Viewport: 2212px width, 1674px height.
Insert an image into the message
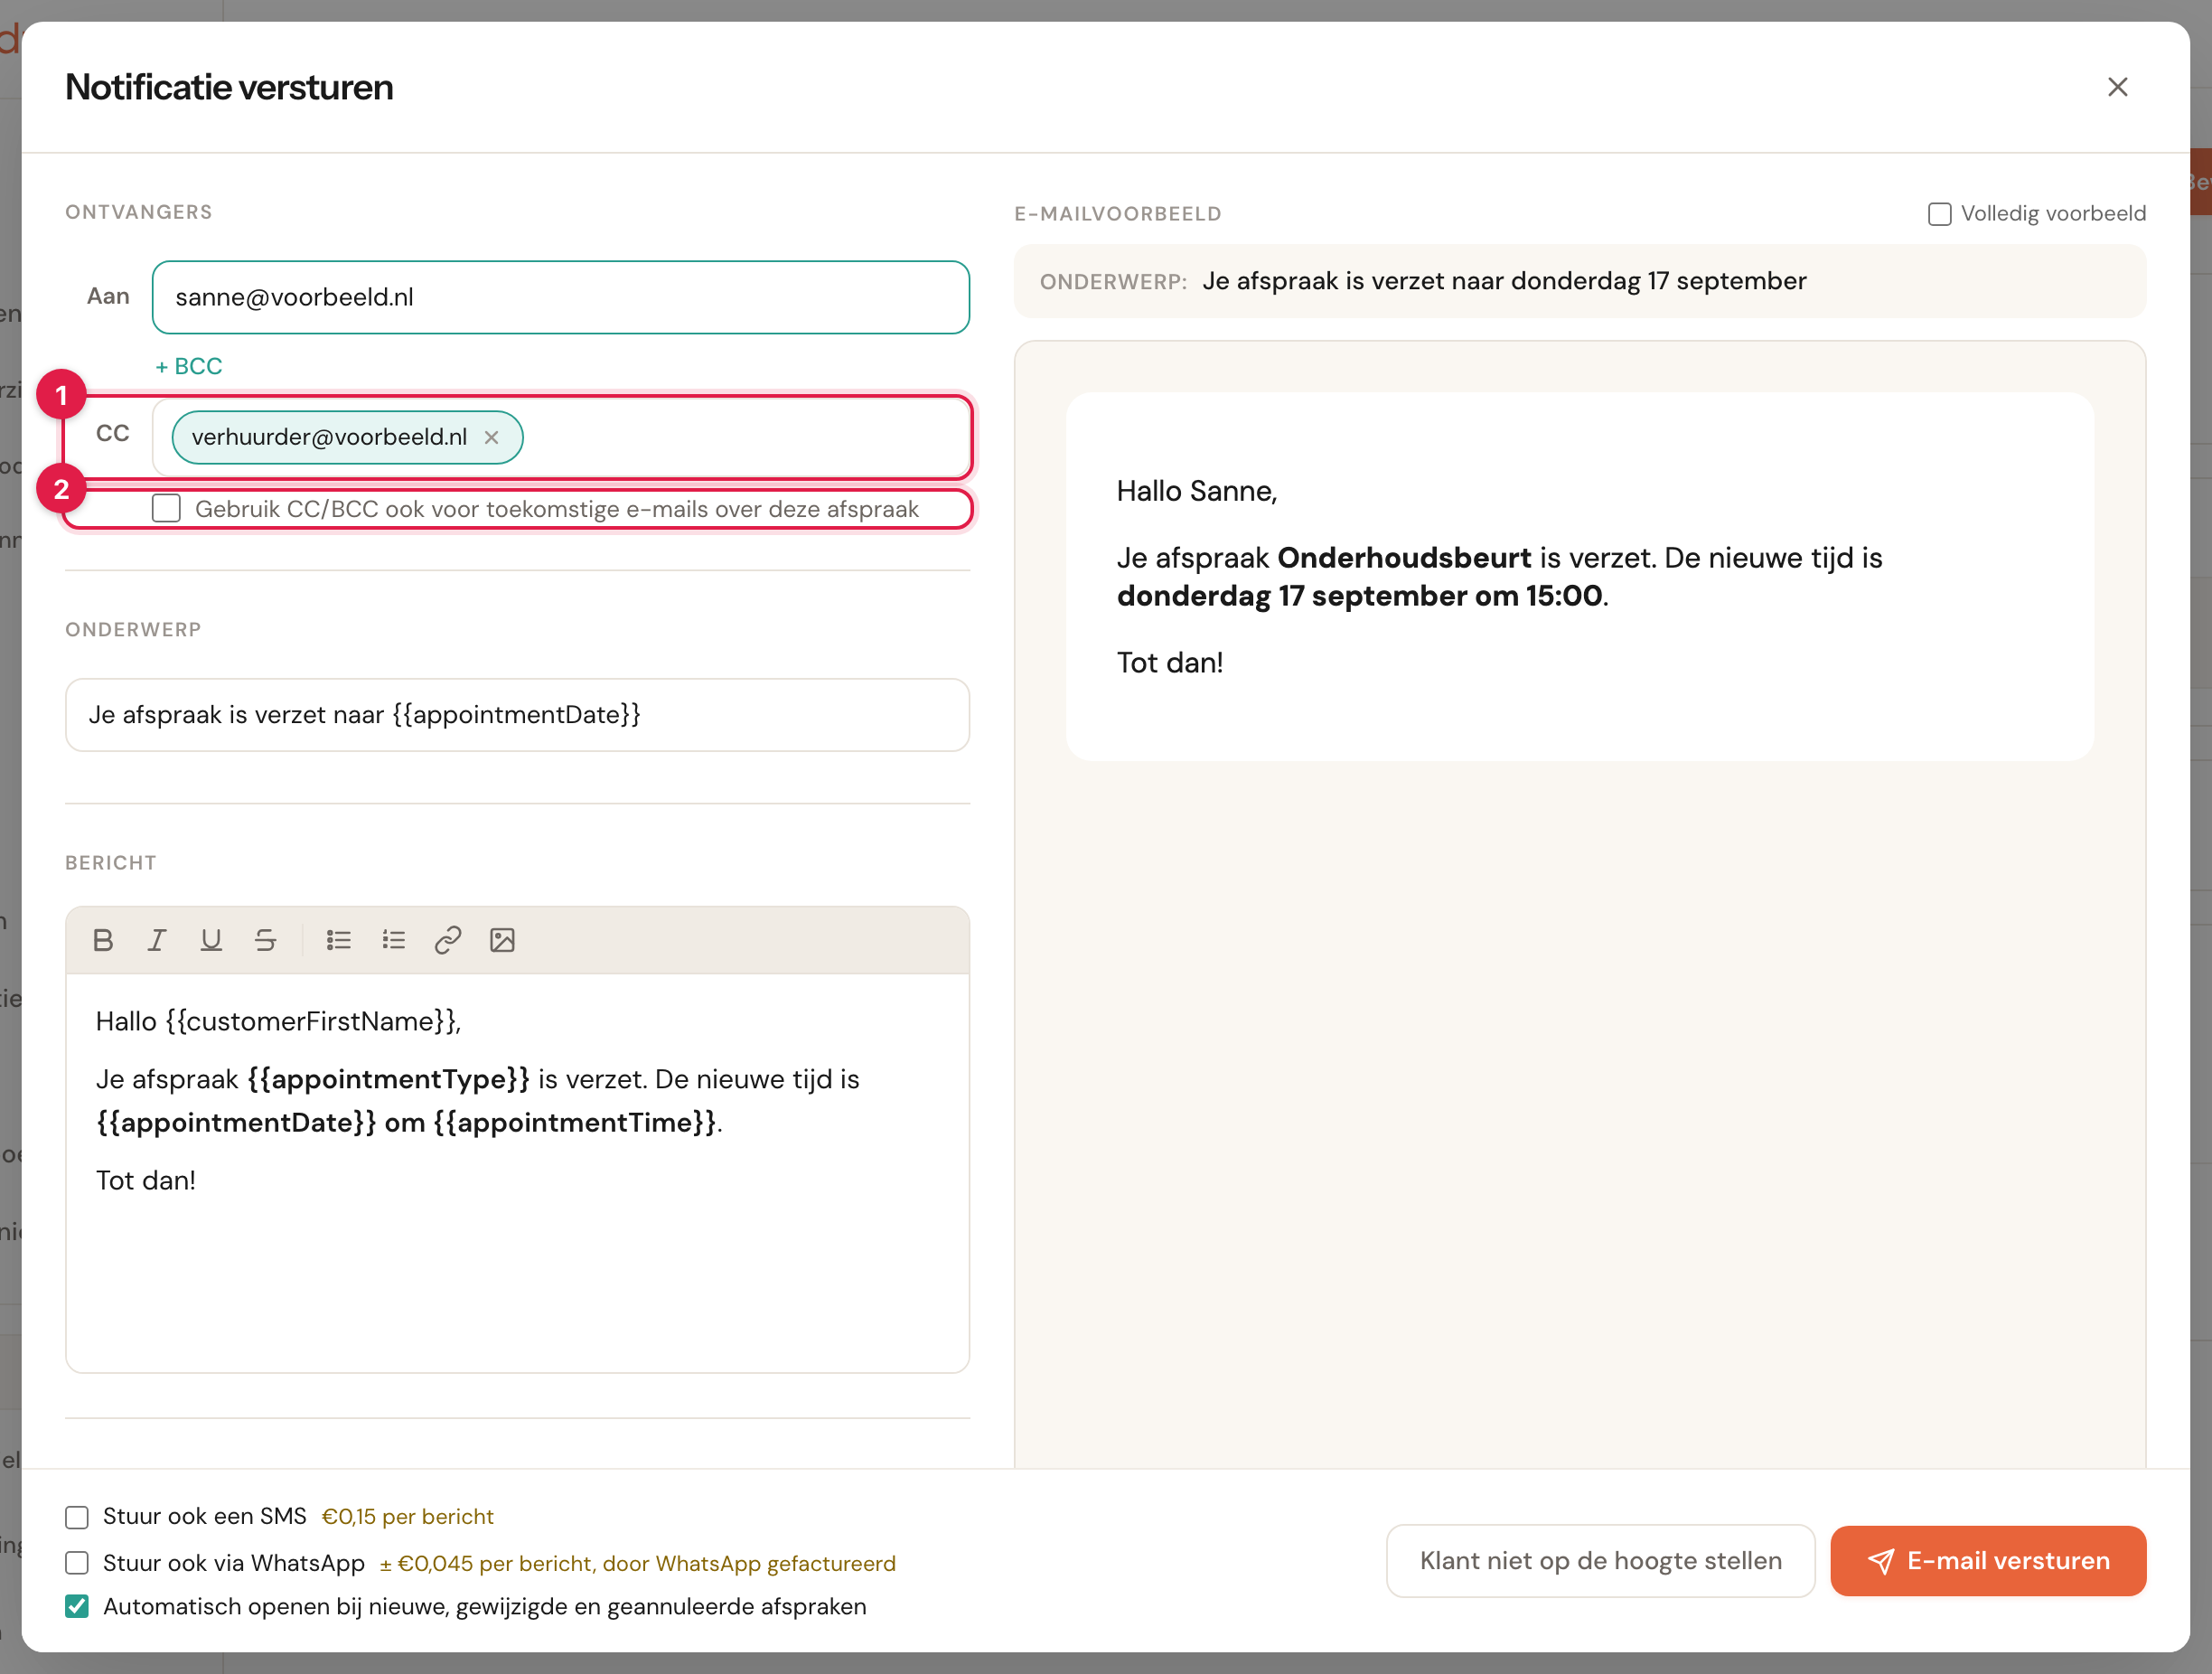coord(502,939)
